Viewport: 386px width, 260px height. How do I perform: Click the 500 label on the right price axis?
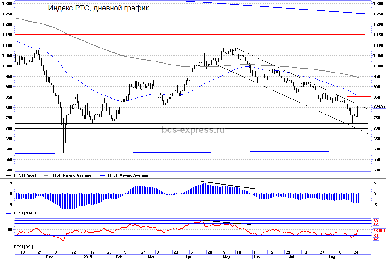(x=376, y=170)
